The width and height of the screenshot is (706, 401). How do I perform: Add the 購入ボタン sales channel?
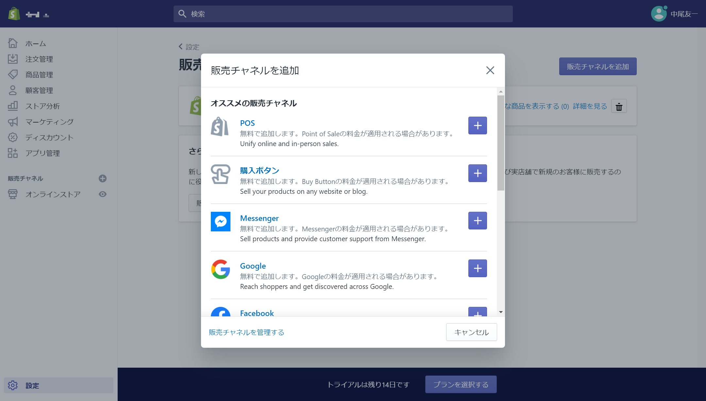(478, 173)
